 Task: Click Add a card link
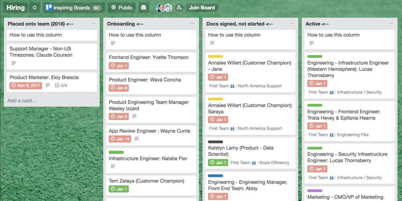coord(22,100)
